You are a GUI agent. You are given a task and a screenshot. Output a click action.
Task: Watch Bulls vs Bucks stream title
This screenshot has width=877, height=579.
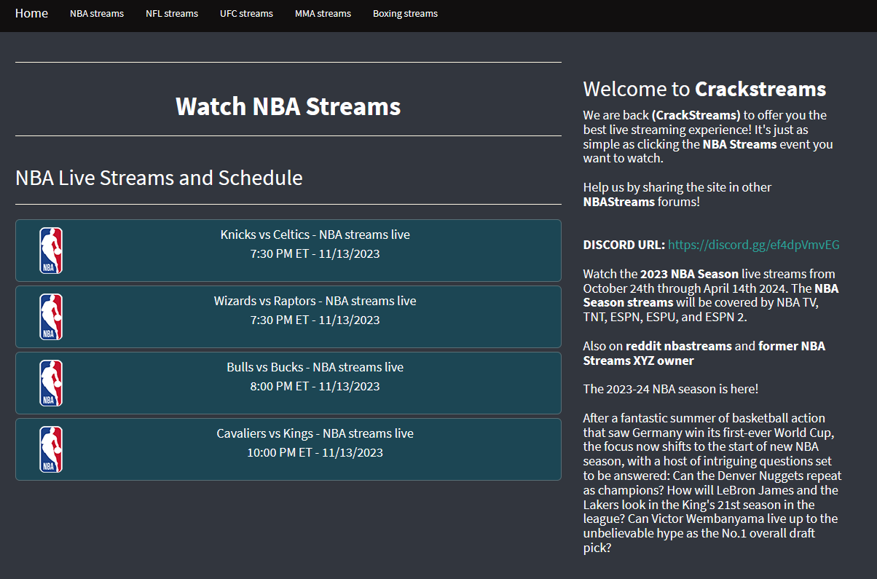click(315, 367)
